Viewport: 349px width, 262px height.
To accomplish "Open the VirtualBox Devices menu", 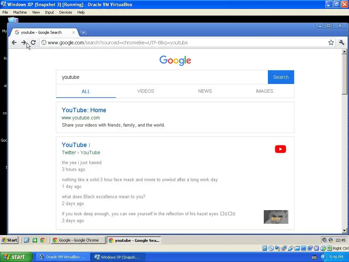I will click(66, 12).
